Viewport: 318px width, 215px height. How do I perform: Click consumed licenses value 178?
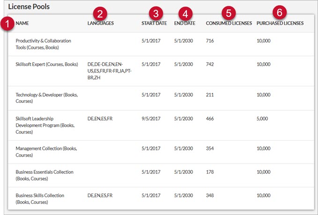pyautogui.click(x=210, y=172)
